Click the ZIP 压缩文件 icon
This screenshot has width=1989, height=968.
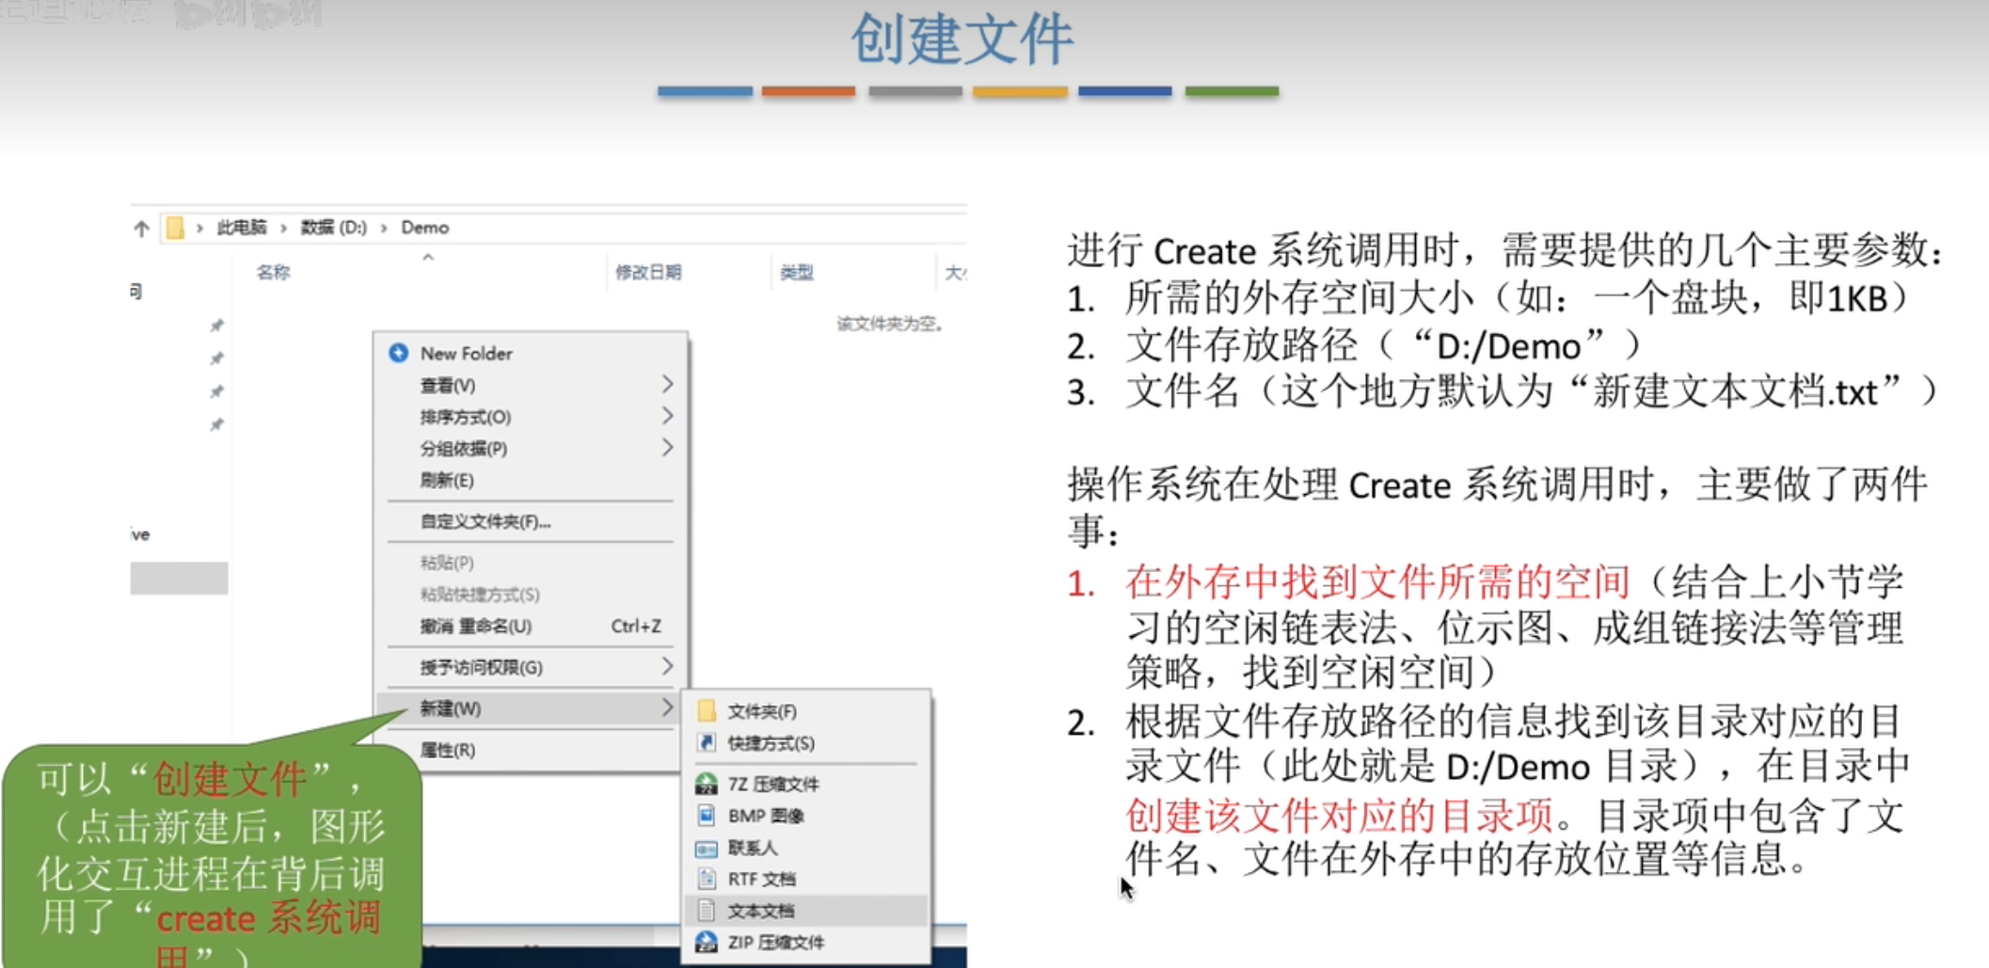click(x=706, y=942)
